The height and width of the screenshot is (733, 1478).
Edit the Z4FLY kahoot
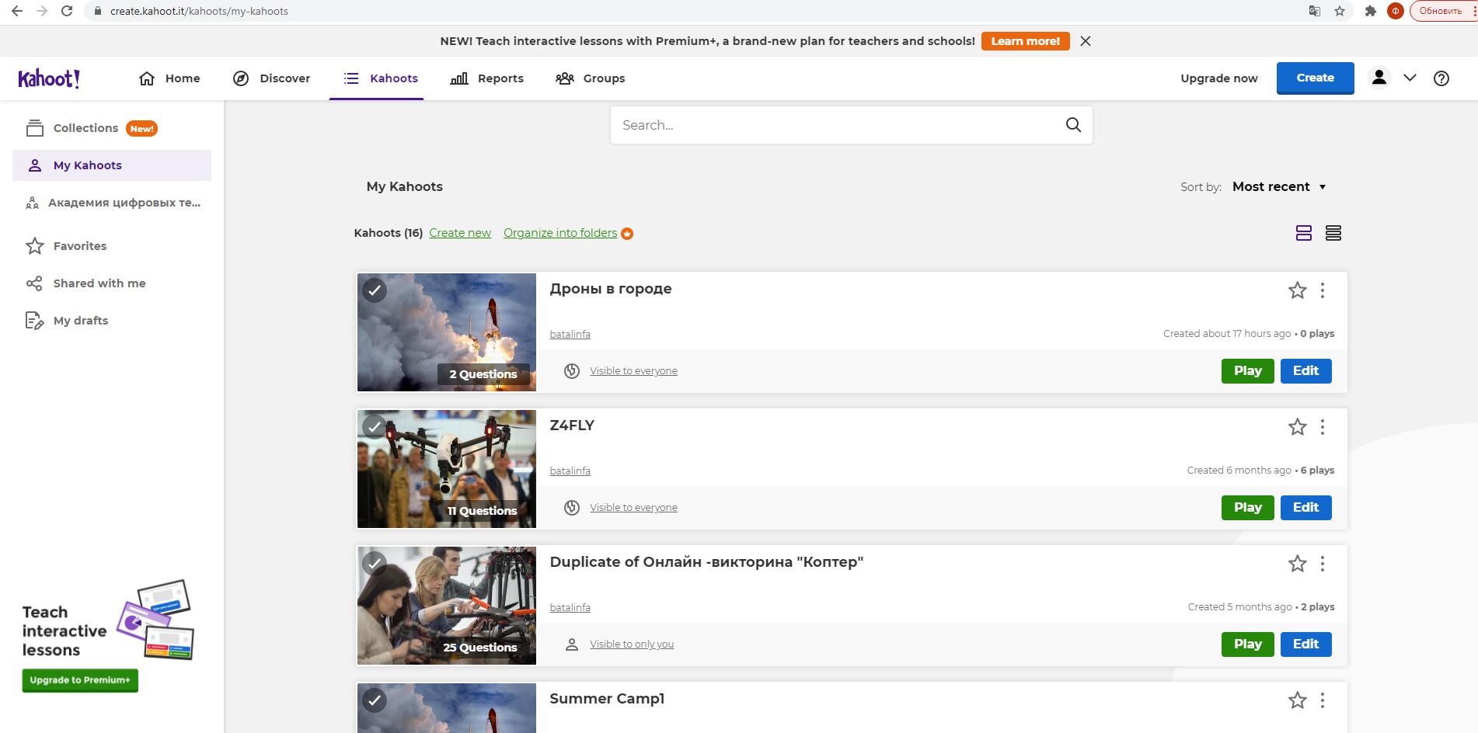(1305, 508)
